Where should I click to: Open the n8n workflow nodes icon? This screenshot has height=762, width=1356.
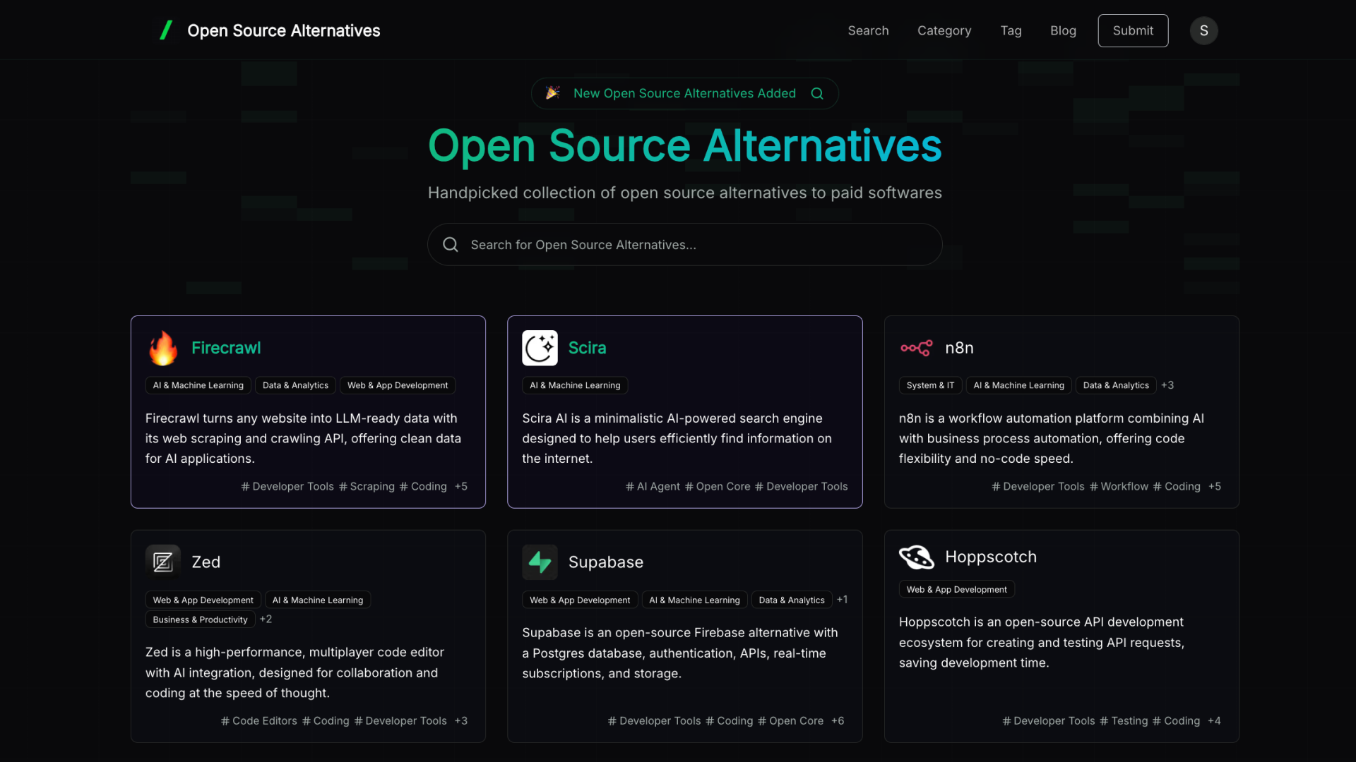click(x=917, y=348)
